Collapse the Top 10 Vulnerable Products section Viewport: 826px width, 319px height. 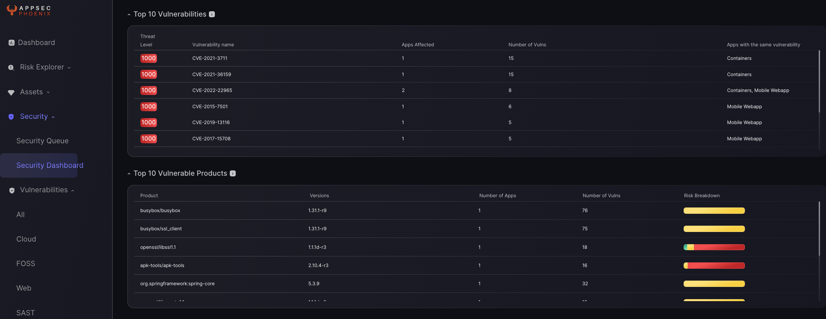click(x=129, y=174)
